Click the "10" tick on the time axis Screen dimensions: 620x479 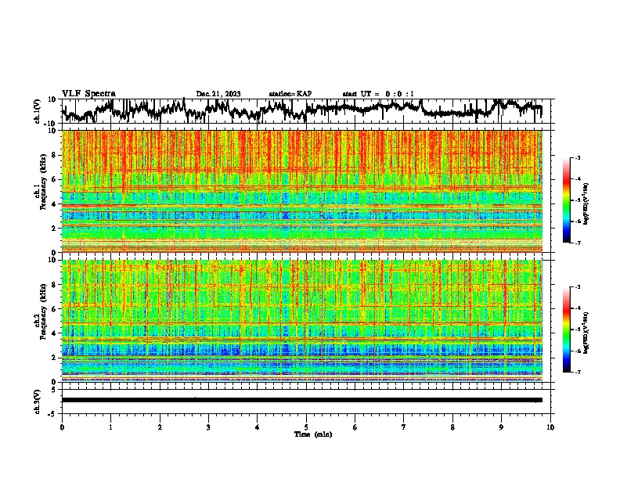pos(550,427)
